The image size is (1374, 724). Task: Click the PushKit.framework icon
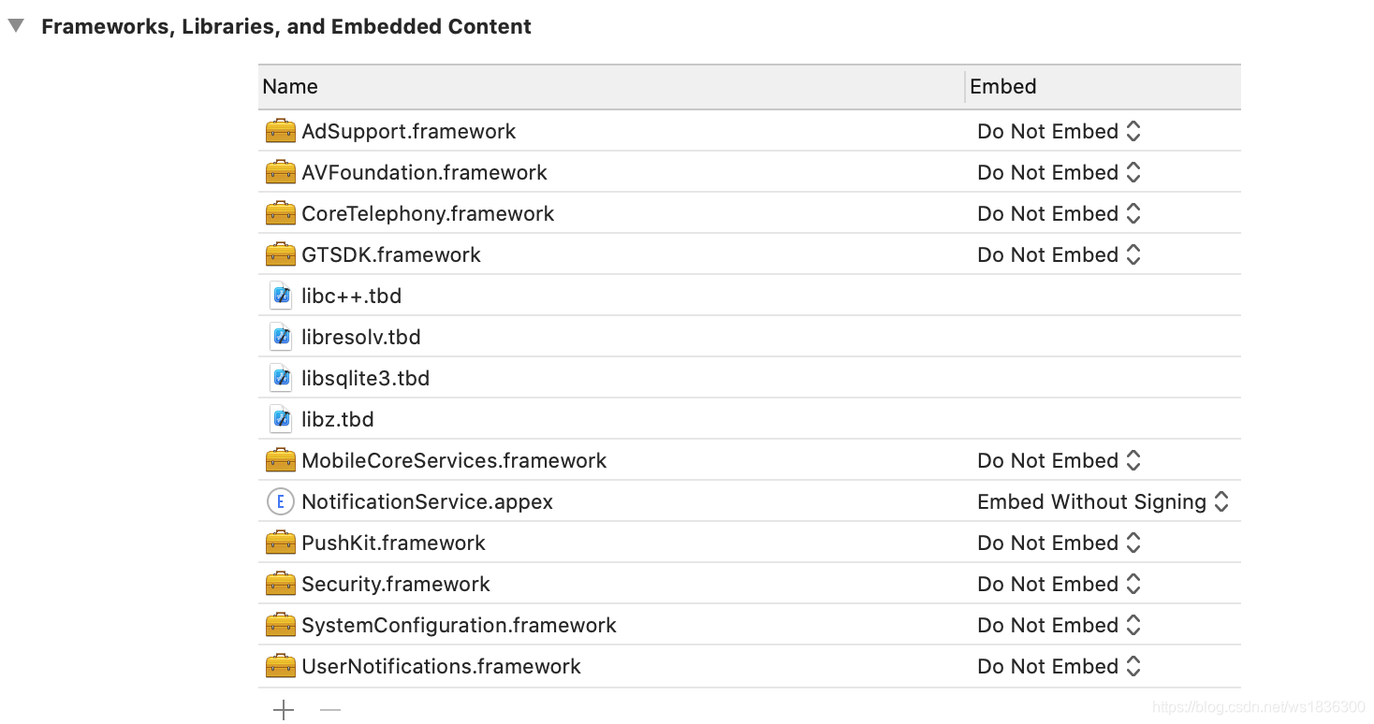[281, 543]
